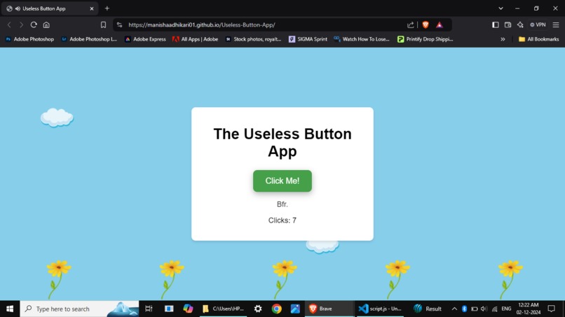Switch to VS Code script.js window
The width and height of the screenshot is (565, 317).
(x=379, y=309)
